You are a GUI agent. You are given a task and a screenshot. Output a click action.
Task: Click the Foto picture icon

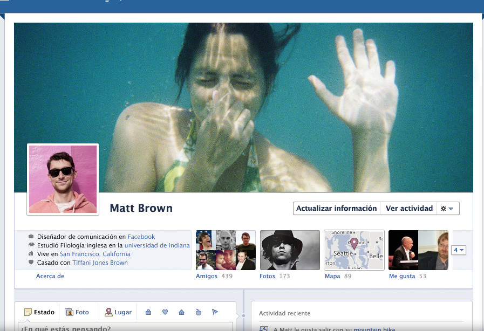click(x=69, y=312)
